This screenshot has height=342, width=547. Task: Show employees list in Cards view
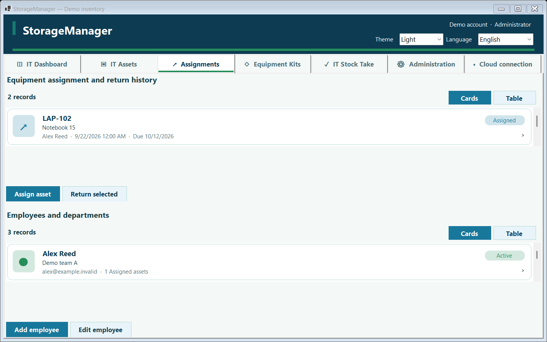470,233
